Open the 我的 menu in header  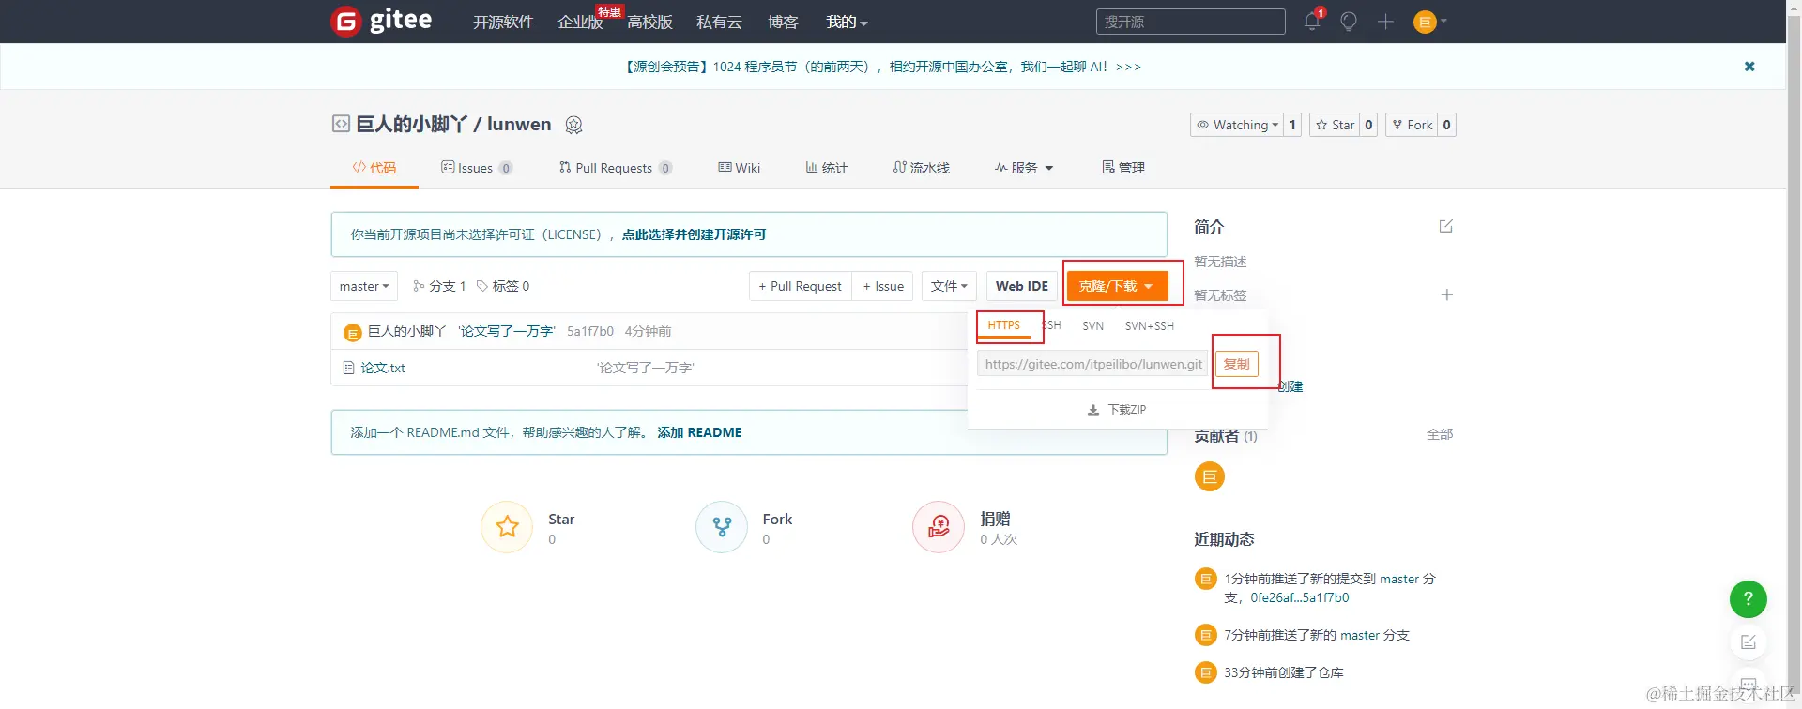click(x=847, y=22)
